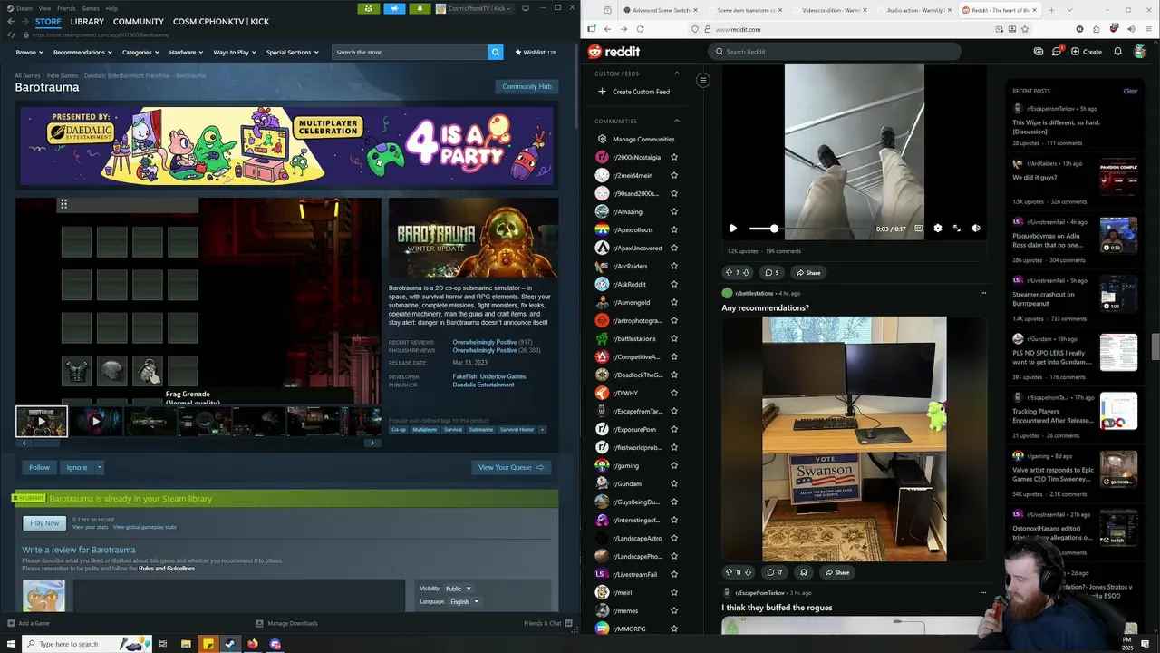
Task: Click Reddit logo home link
Action: (614, 52)
